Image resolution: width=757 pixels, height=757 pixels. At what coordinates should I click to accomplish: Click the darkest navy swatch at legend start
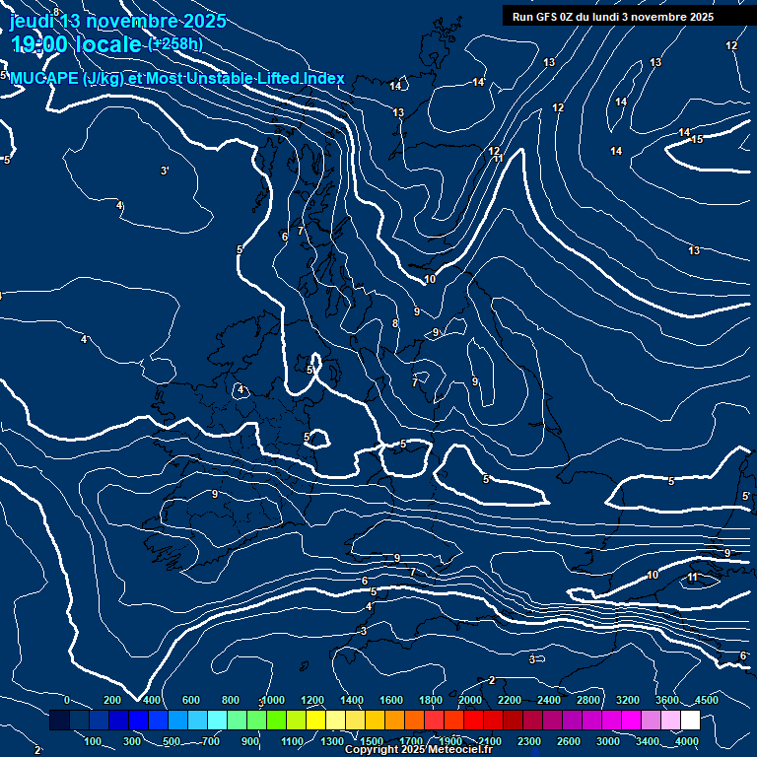click(59, 720)
